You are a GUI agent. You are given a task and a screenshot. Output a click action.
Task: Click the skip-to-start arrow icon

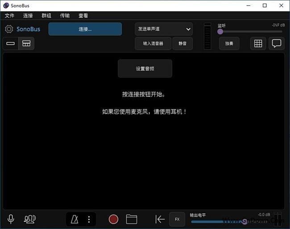[160, 219]
